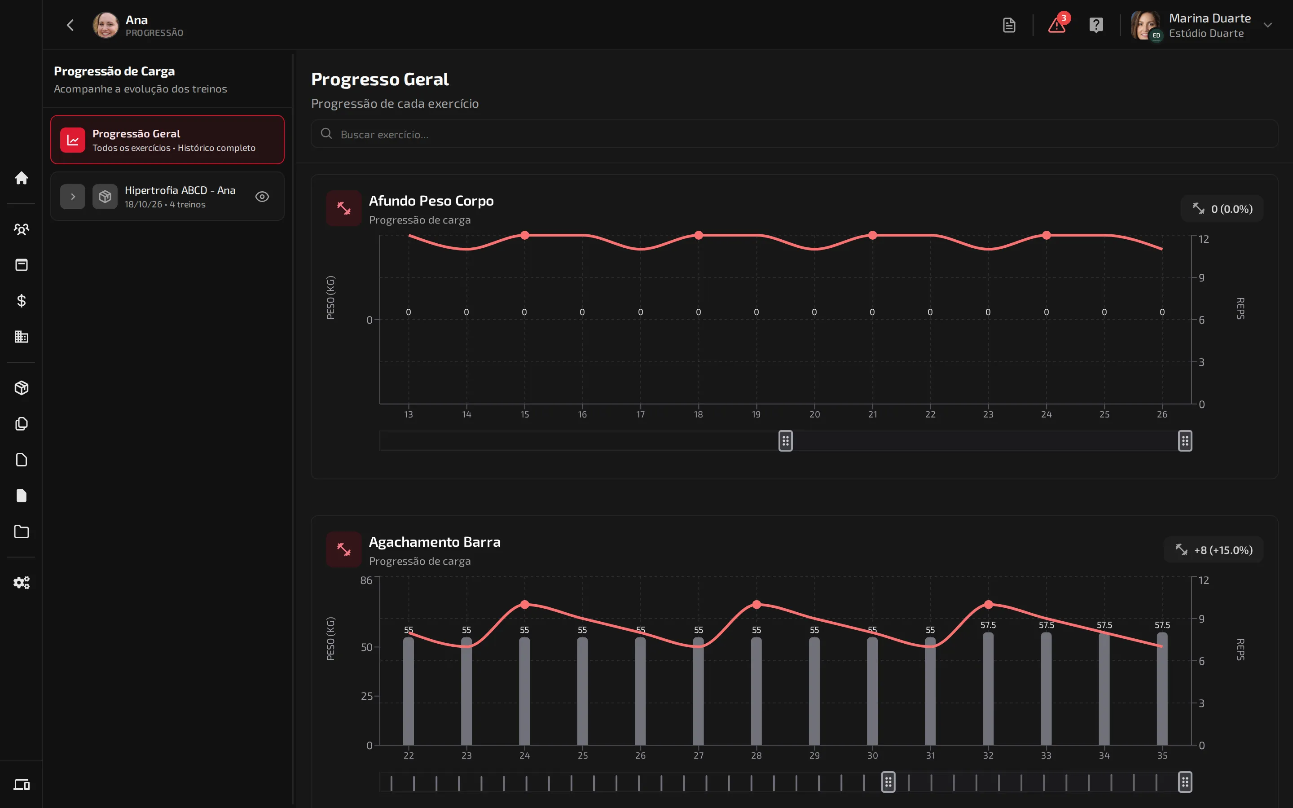Open the document icon in header
Image resolution: width=1293 pixels, height=808 pixels.
[1009, 25]
